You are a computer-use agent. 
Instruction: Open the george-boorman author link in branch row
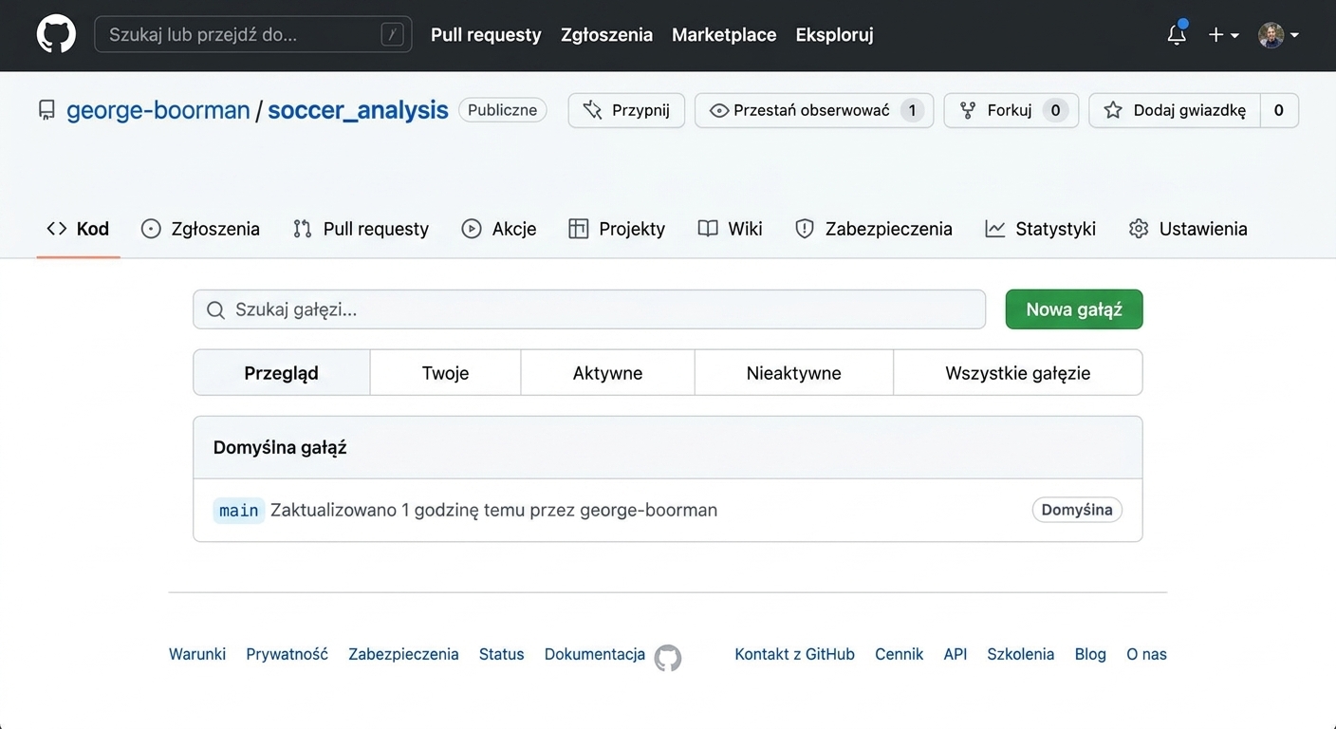click(x=648, y=511)
